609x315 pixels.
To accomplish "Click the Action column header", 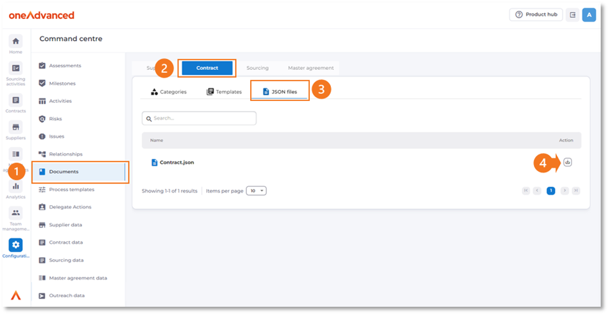I will tap(566, 140).
